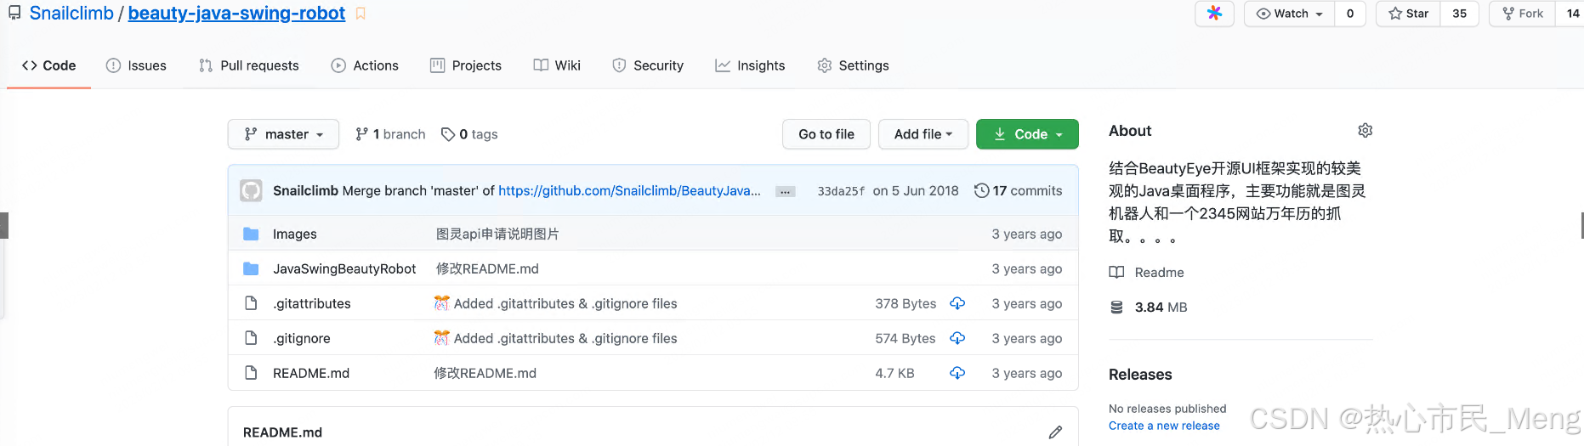Open the Projects tab

click(x=466, y=65)
